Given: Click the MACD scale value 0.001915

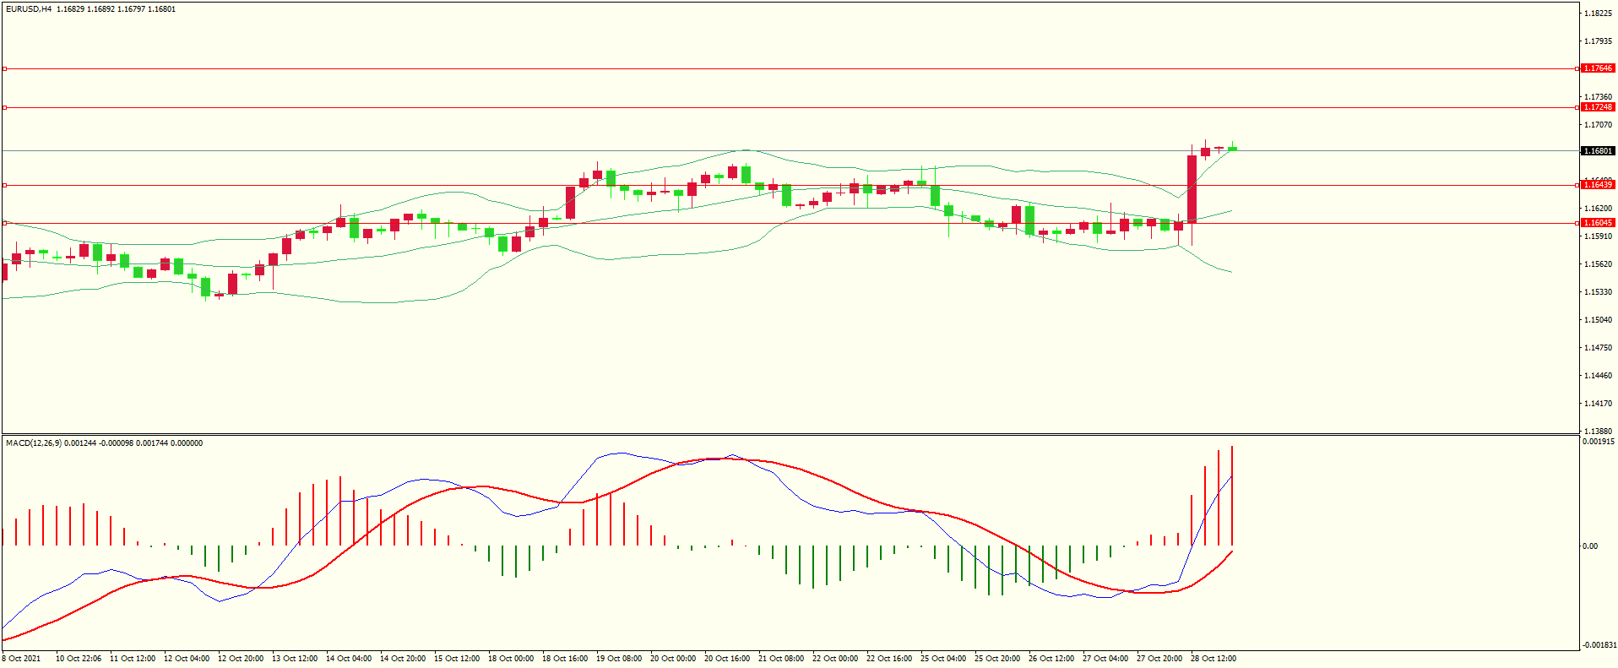Looking at the screenshot, I should click(x=1599, y=442).
